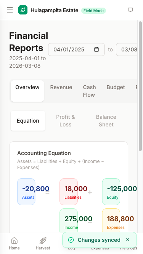Screen dimensions: 143x254
Task: Select the Equation sub-tab
Action: 28,121
